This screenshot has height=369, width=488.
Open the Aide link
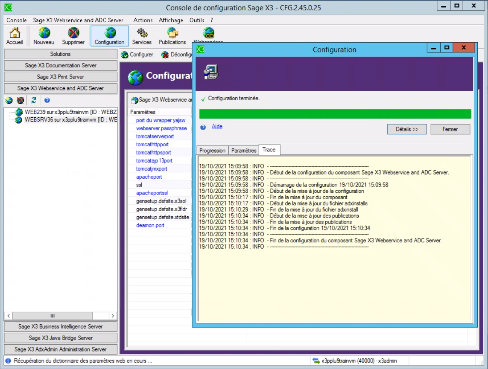217,127
